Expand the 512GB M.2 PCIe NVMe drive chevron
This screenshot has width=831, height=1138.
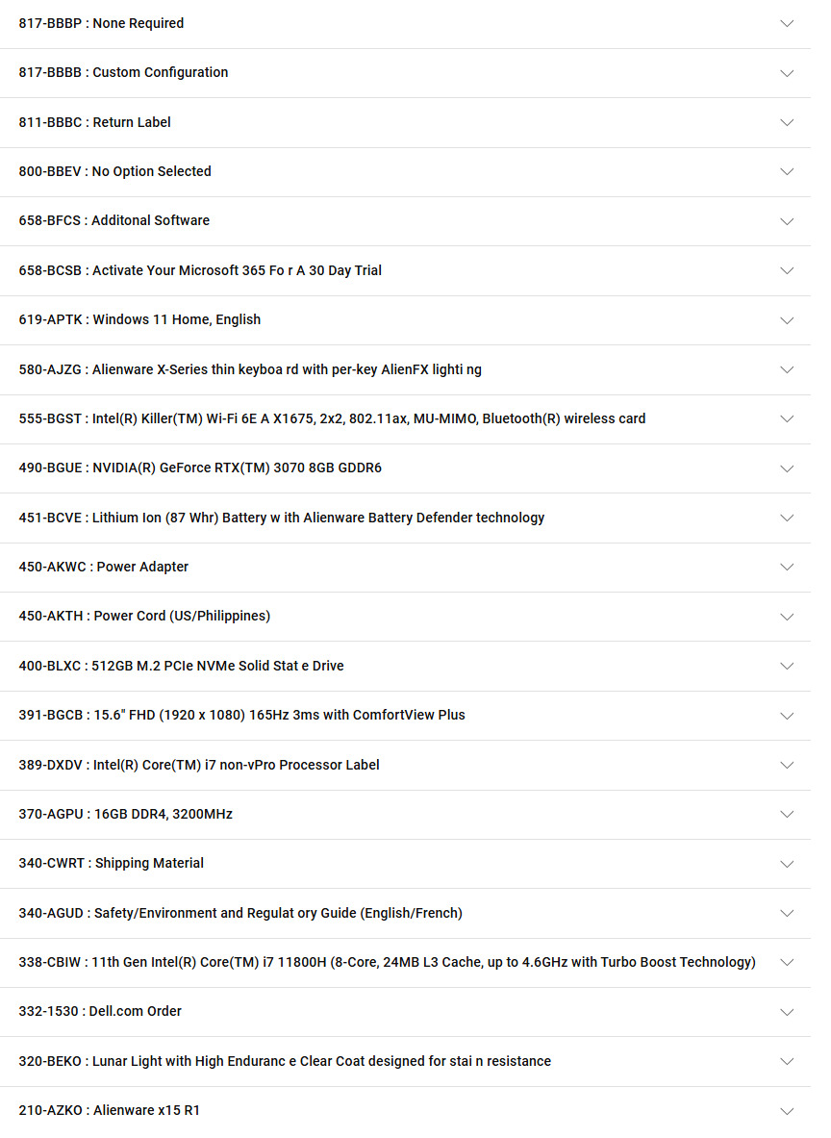click(787, 666)
